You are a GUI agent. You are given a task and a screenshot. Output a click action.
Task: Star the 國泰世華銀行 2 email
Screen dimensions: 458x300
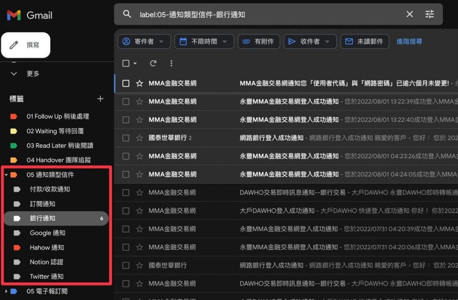140,138
